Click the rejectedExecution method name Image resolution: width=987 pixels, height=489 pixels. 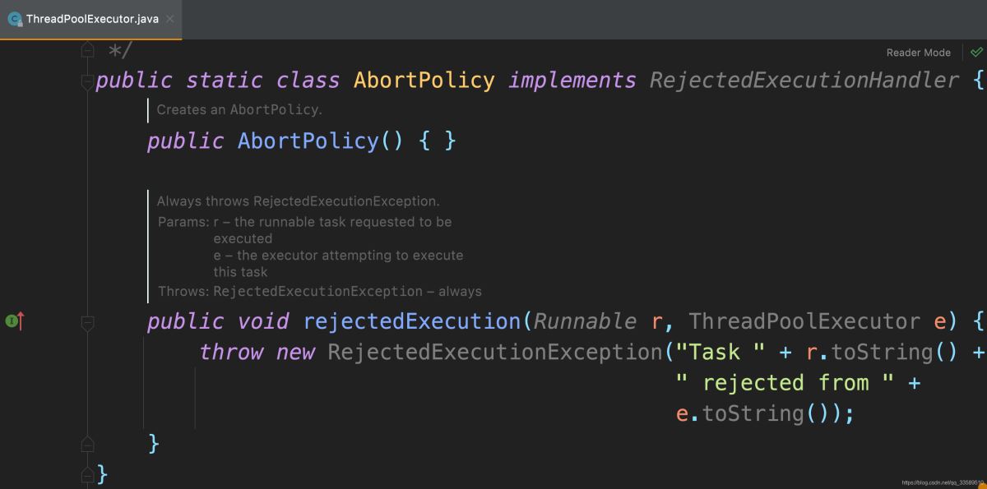pos(411,321)
